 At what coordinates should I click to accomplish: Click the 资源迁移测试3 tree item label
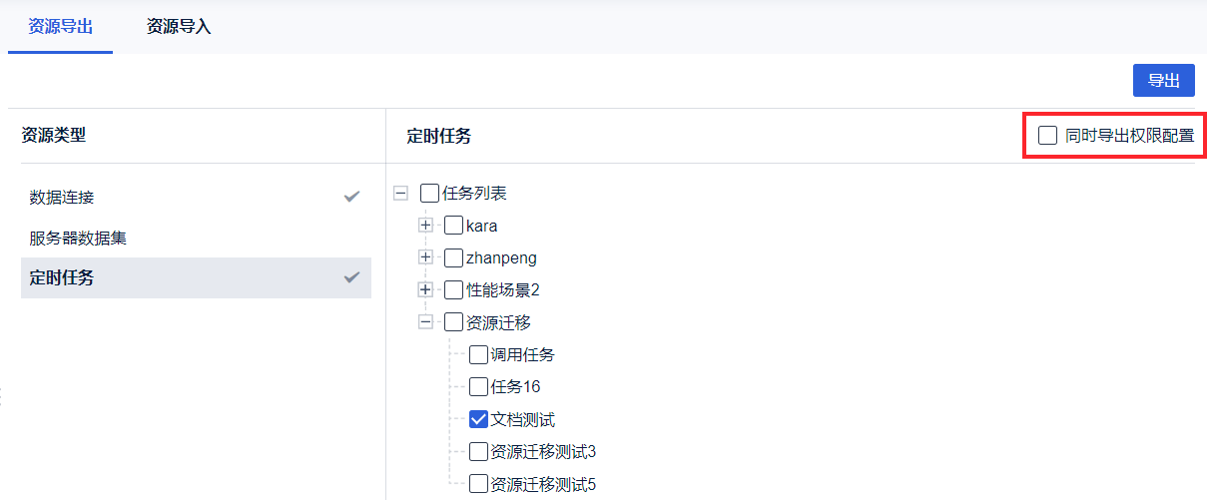pos(543,452)
